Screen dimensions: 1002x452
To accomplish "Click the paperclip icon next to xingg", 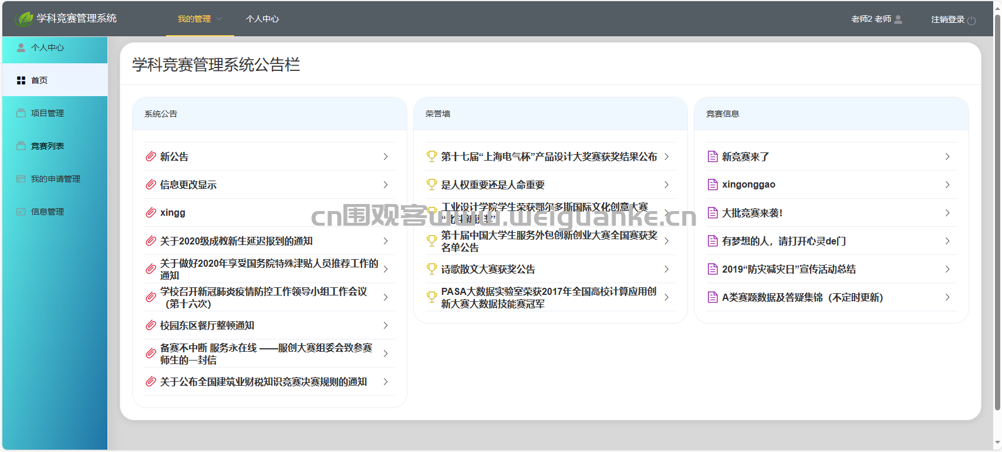I will (x=151, y=213).
